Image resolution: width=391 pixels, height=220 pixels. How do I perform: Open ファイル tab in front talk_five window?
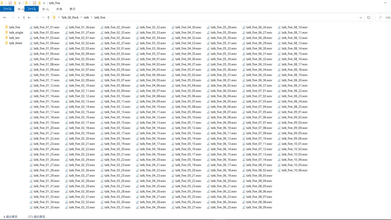click(31, 9)
